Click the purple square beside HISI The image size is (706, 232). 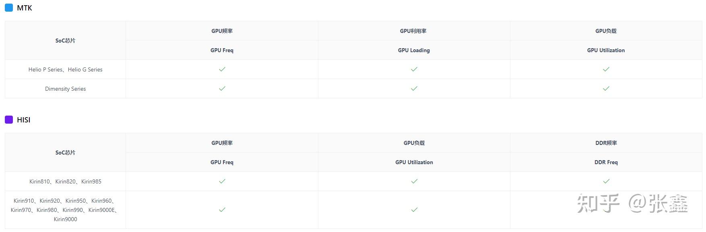tap(9, 120)
